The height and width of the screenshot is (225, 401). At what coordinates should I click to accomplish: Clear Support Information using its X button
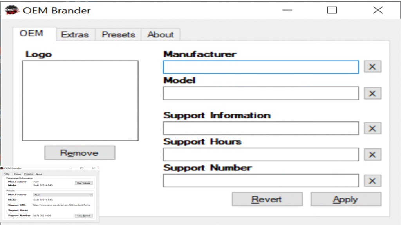372,128
